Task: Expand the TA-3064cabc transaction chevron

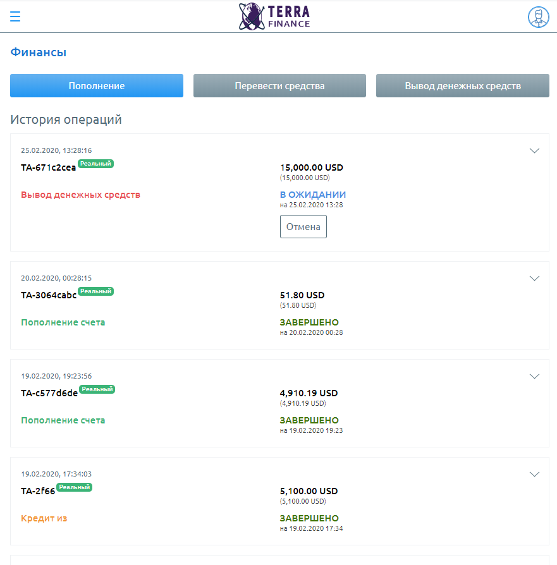Action: (x=534, y=278)
